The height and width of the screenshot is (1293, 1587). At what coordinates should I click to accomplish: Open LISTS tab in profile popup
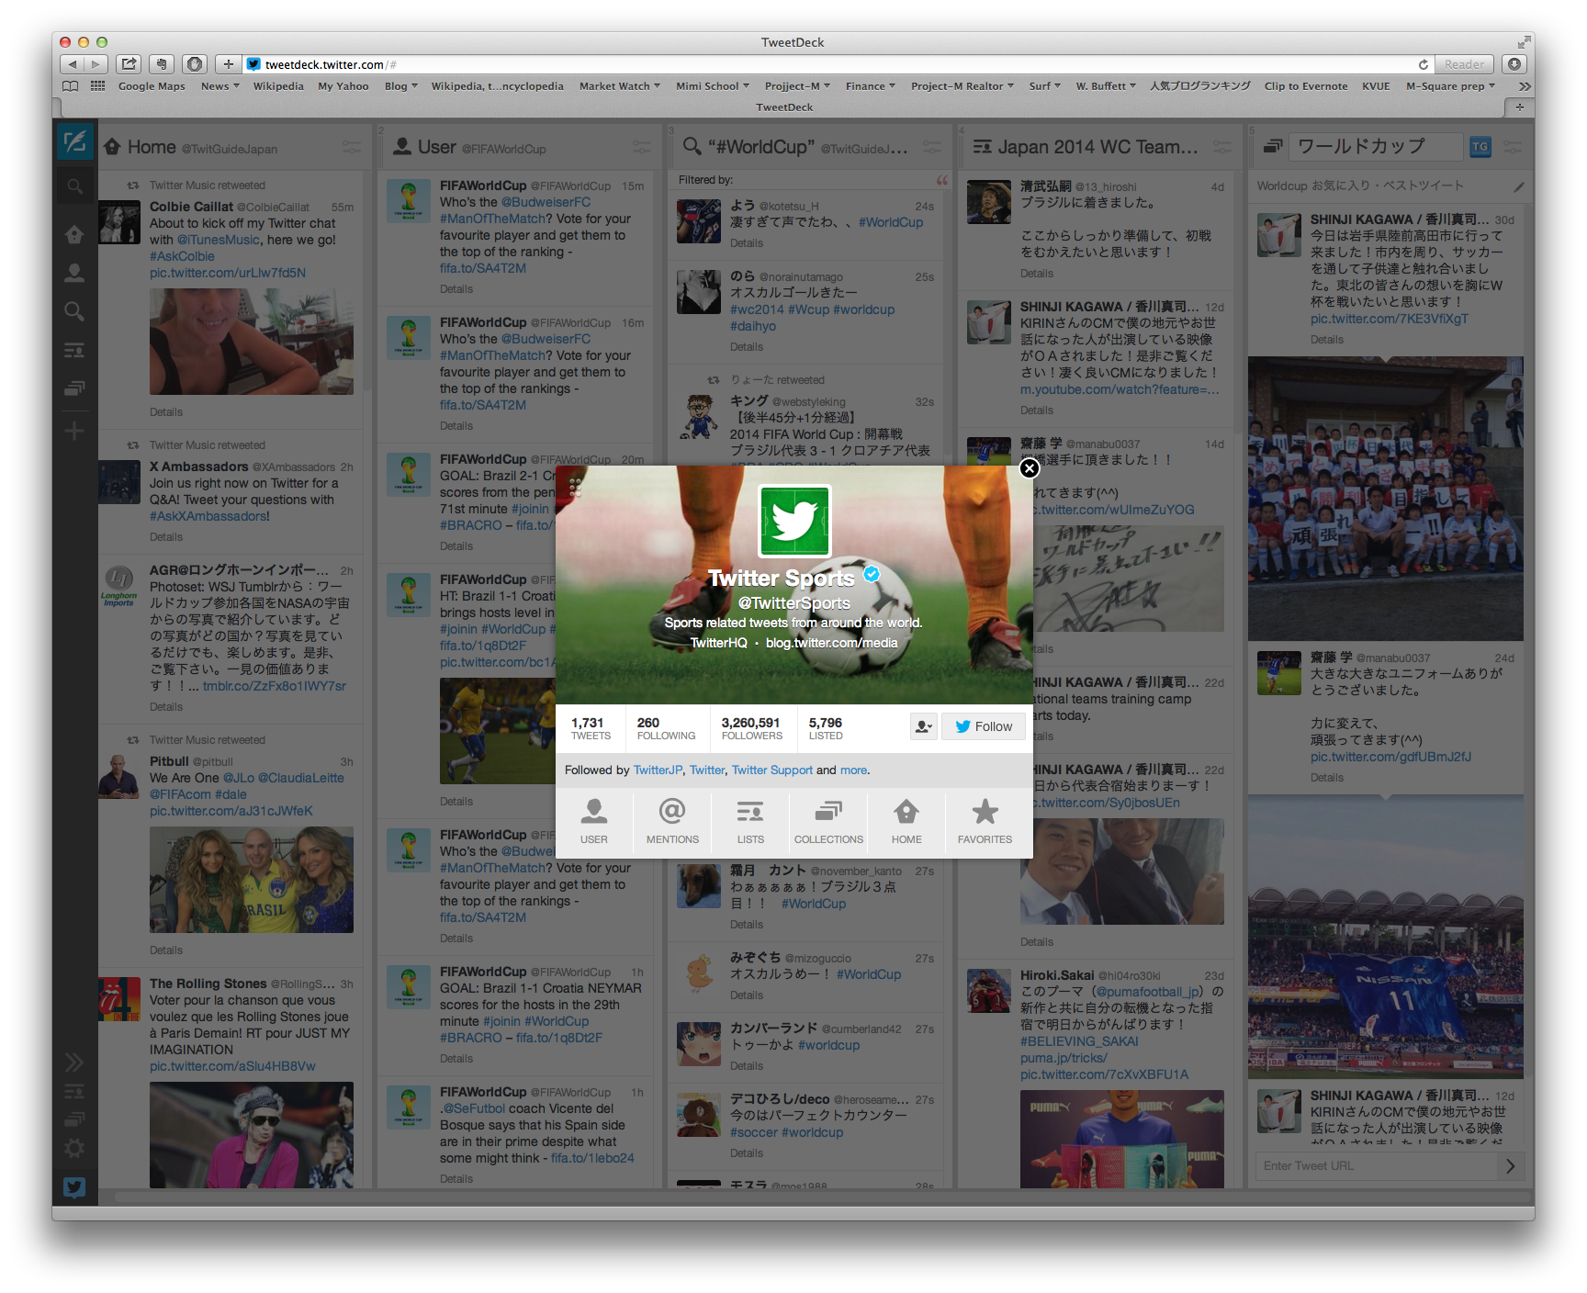750,821
